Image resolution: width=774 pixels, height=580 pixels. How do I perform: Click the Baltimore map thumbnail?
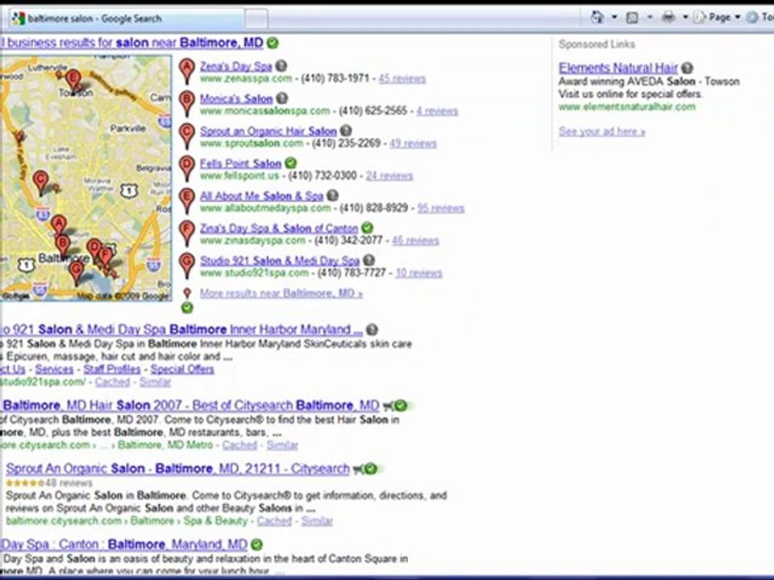85,178
